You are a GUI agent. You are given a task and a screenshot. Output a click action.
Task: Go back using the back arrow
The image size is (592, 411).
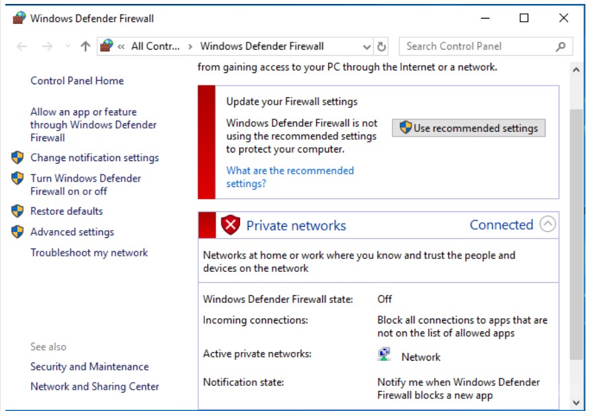(x=22, y=46)
